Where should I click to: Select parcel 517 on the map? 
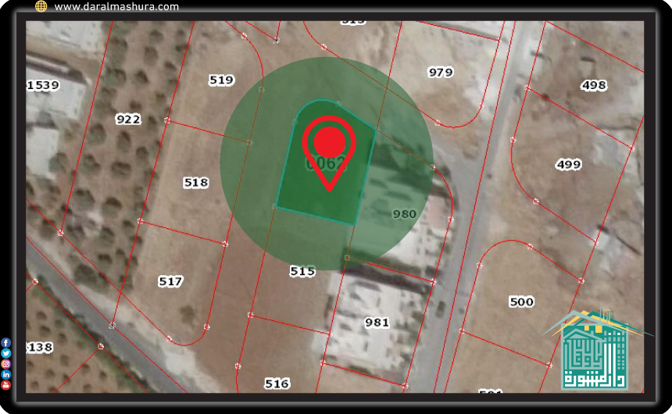point(170,281)
